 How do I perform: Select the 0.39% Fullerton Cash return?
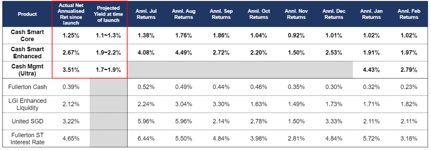point(71,87)
